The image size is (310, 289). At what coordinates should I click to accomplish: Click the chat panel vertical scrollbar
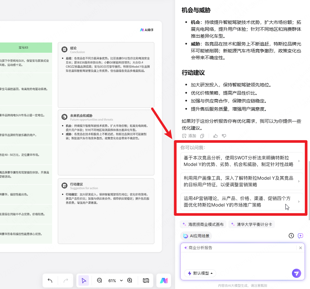(309, 190)
